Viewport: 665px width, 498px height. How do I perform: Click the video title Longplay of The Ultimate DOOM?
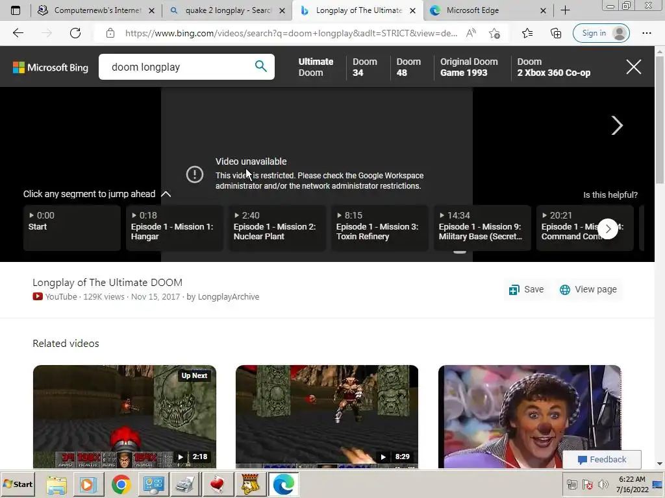click(x=107, y=283)
